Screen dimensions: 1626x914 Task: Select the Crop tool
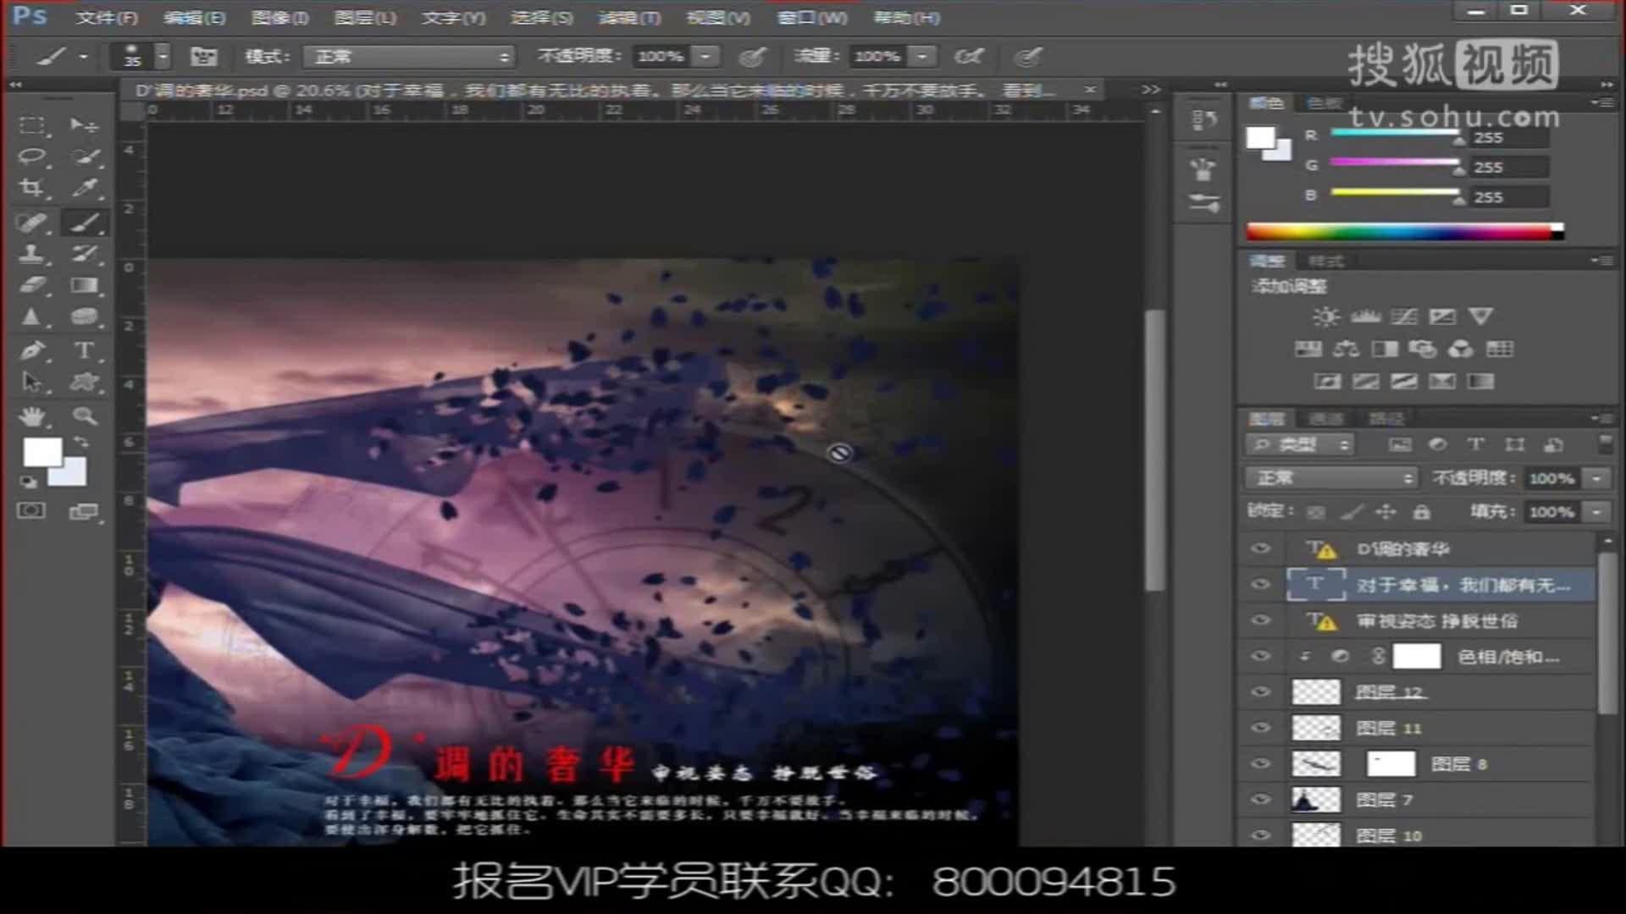(x=31, y=188)
